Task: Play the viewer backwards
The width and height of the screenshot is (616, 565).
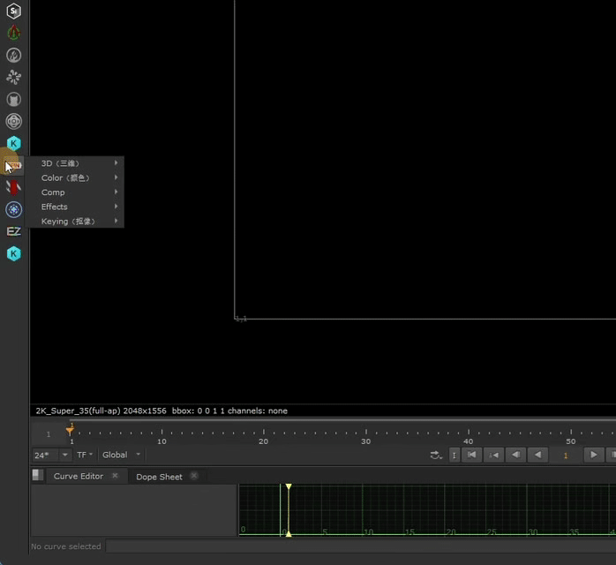Action: click(537, 455)
